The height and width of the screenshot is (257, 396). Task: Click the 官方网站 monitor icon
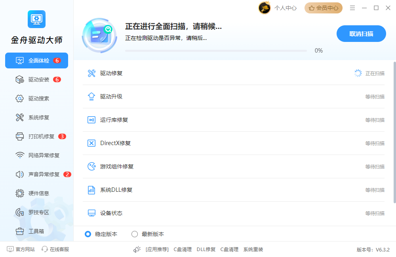click(x=10, y=249)
